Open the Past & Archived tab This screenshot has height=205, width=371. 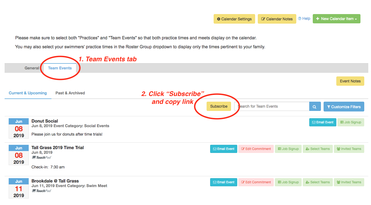pyautogui.click(x=70, y=93)
